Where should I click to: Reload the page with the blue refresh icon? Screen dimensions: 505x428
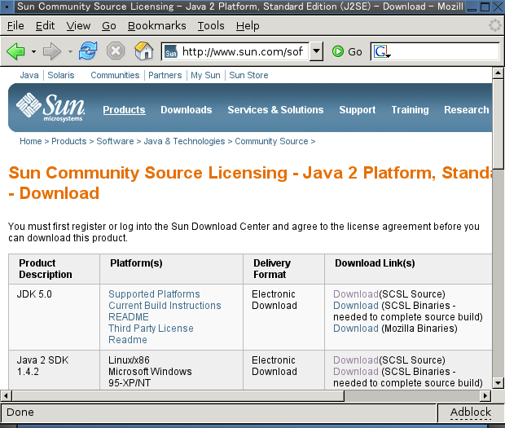click(88, 51)
